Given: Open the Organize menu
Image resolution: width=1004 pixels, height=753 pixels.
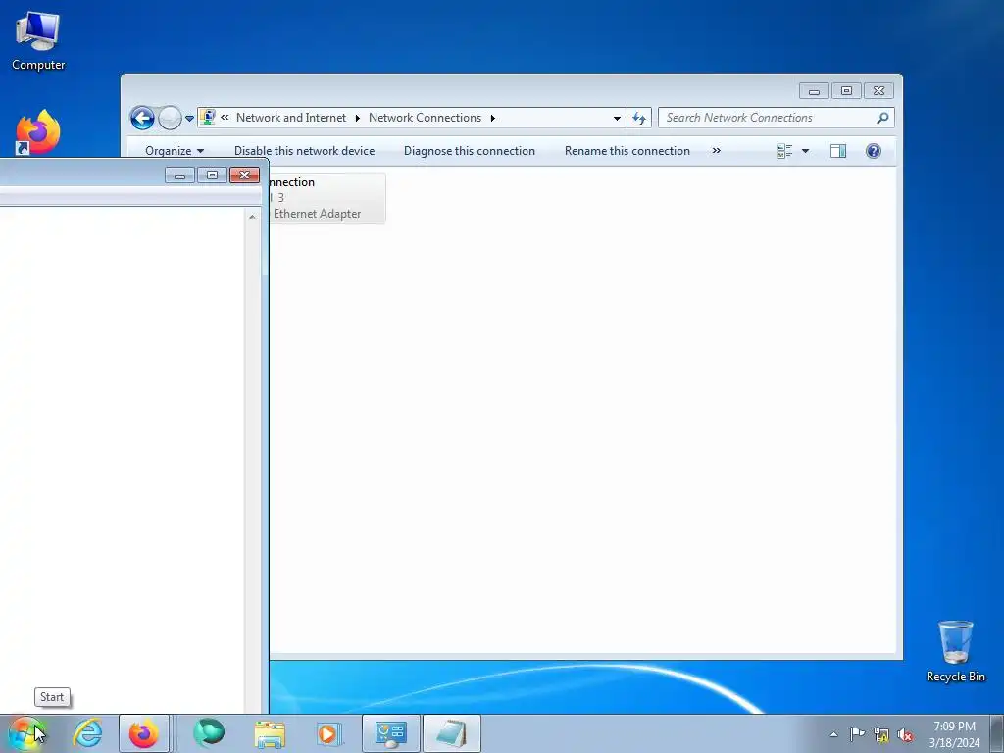Looking at the screenshot, I should [175, 151].
